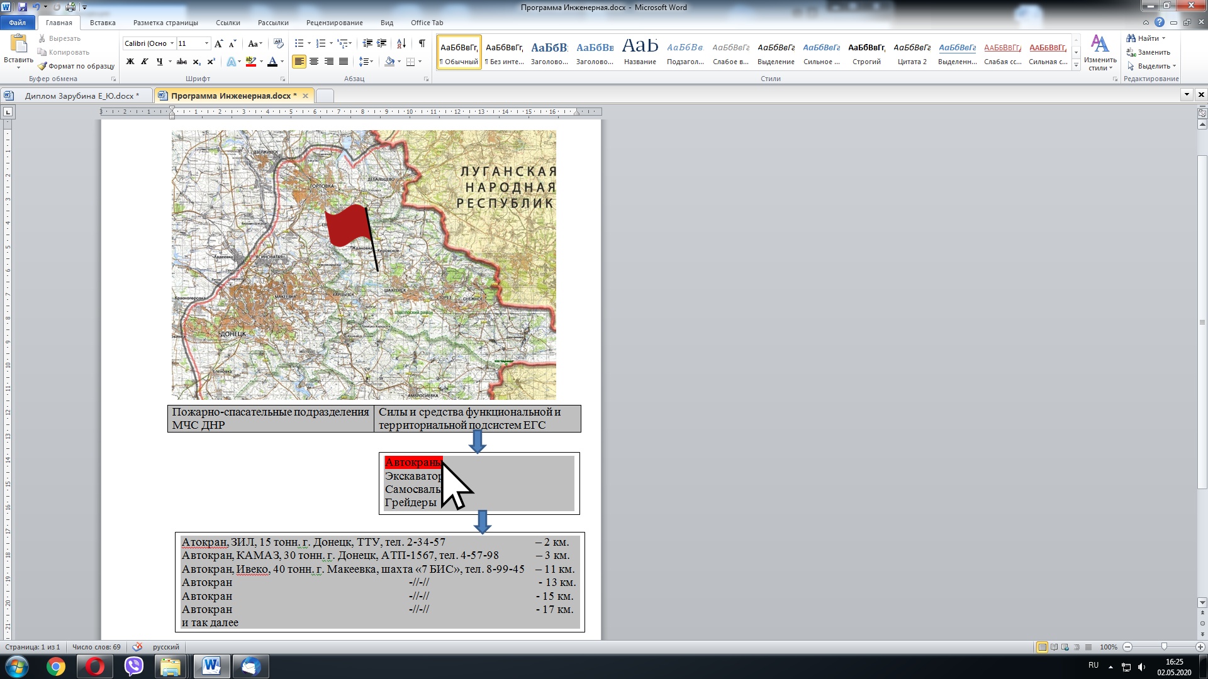The height and width of the screenshot is (679, 1208).
Task: Click Cut (Вырезать)
Action: (59, 38)
